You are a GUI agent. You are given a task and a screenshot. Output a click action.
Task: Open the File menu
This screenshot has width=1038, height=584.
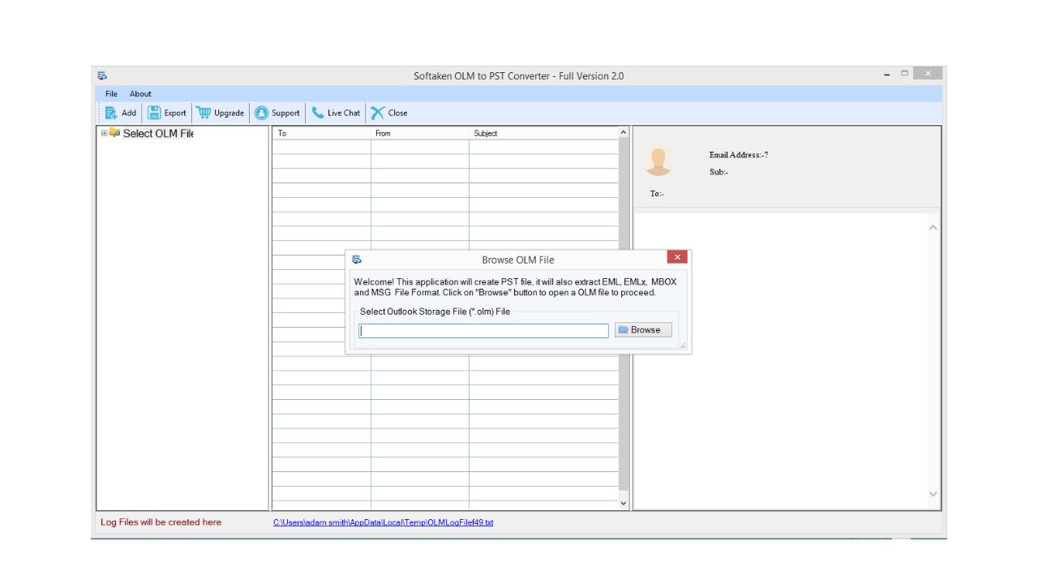click(x=111, y=94)
